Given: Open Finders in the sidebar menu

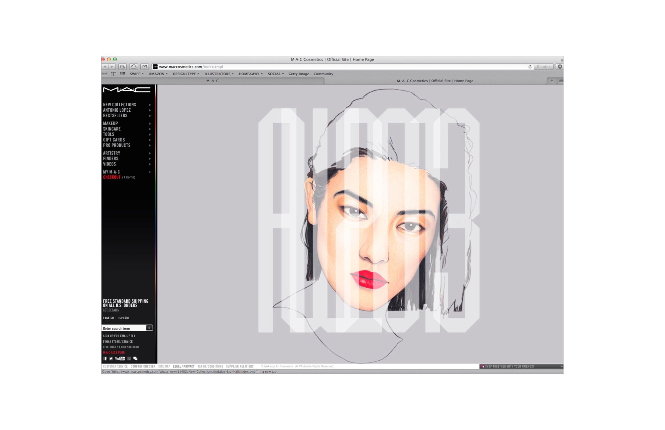Looking at the screenshot, I should tap(110, 159).
